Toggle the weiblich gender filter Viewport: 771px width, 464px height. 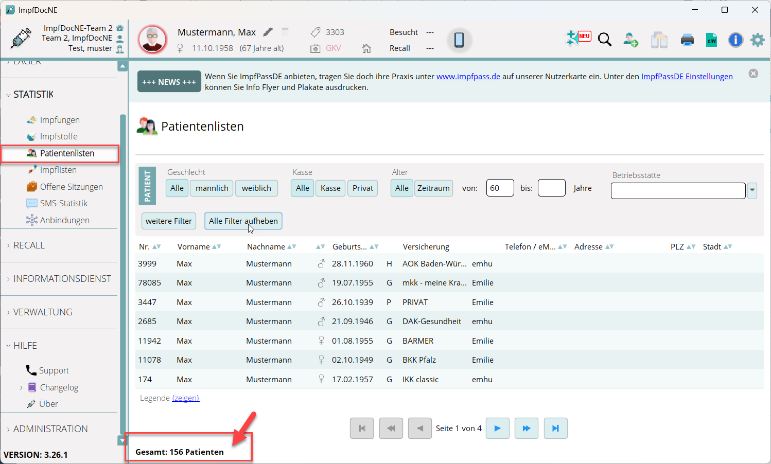(x=256, y=188)
